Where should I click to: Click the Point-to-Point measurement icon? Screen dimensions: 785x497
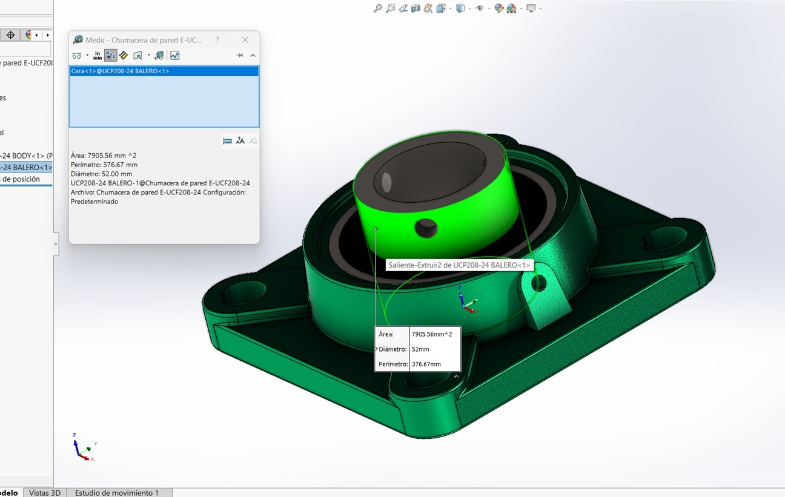click(x=124, y=56)
